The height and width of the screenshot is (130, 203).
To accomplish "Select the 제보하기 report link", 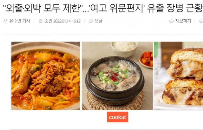I will click(x=183, y=21).
